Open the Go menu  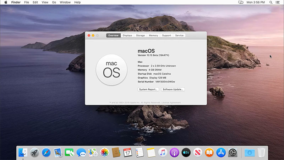[54, 2]
